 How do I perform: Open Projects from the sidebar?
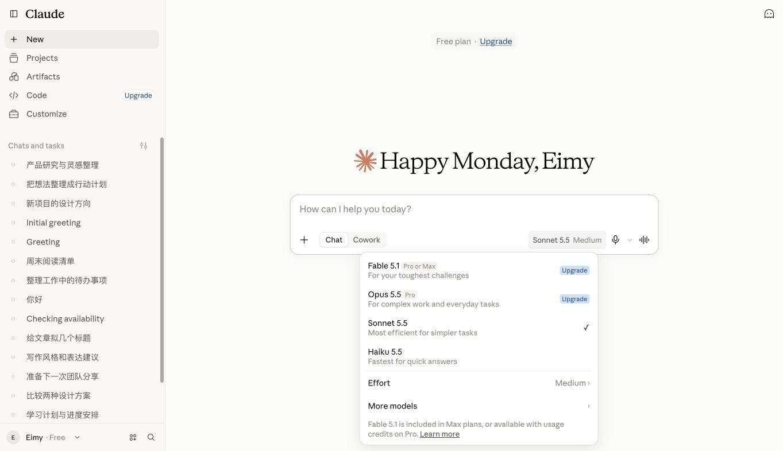pyautogui.click(x=82, y=58)
